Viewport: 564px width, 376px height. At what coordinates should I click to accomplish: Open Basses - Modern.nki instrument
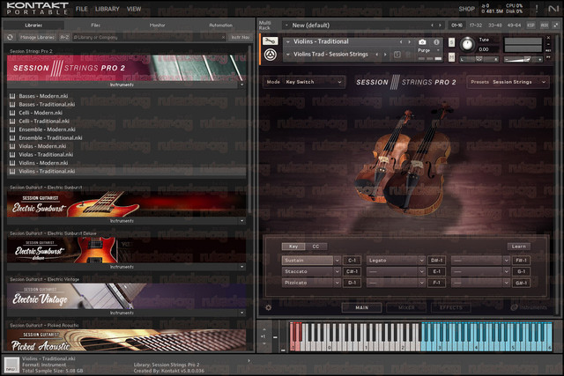(43, 96)
